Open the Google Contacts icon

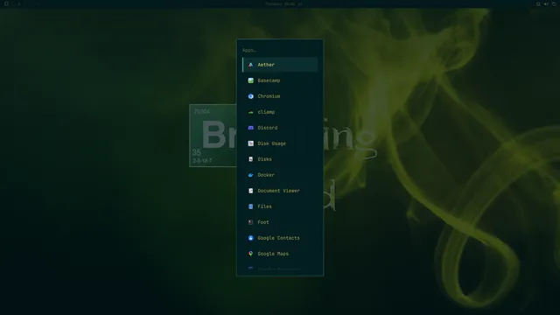[x=251, y=237]
